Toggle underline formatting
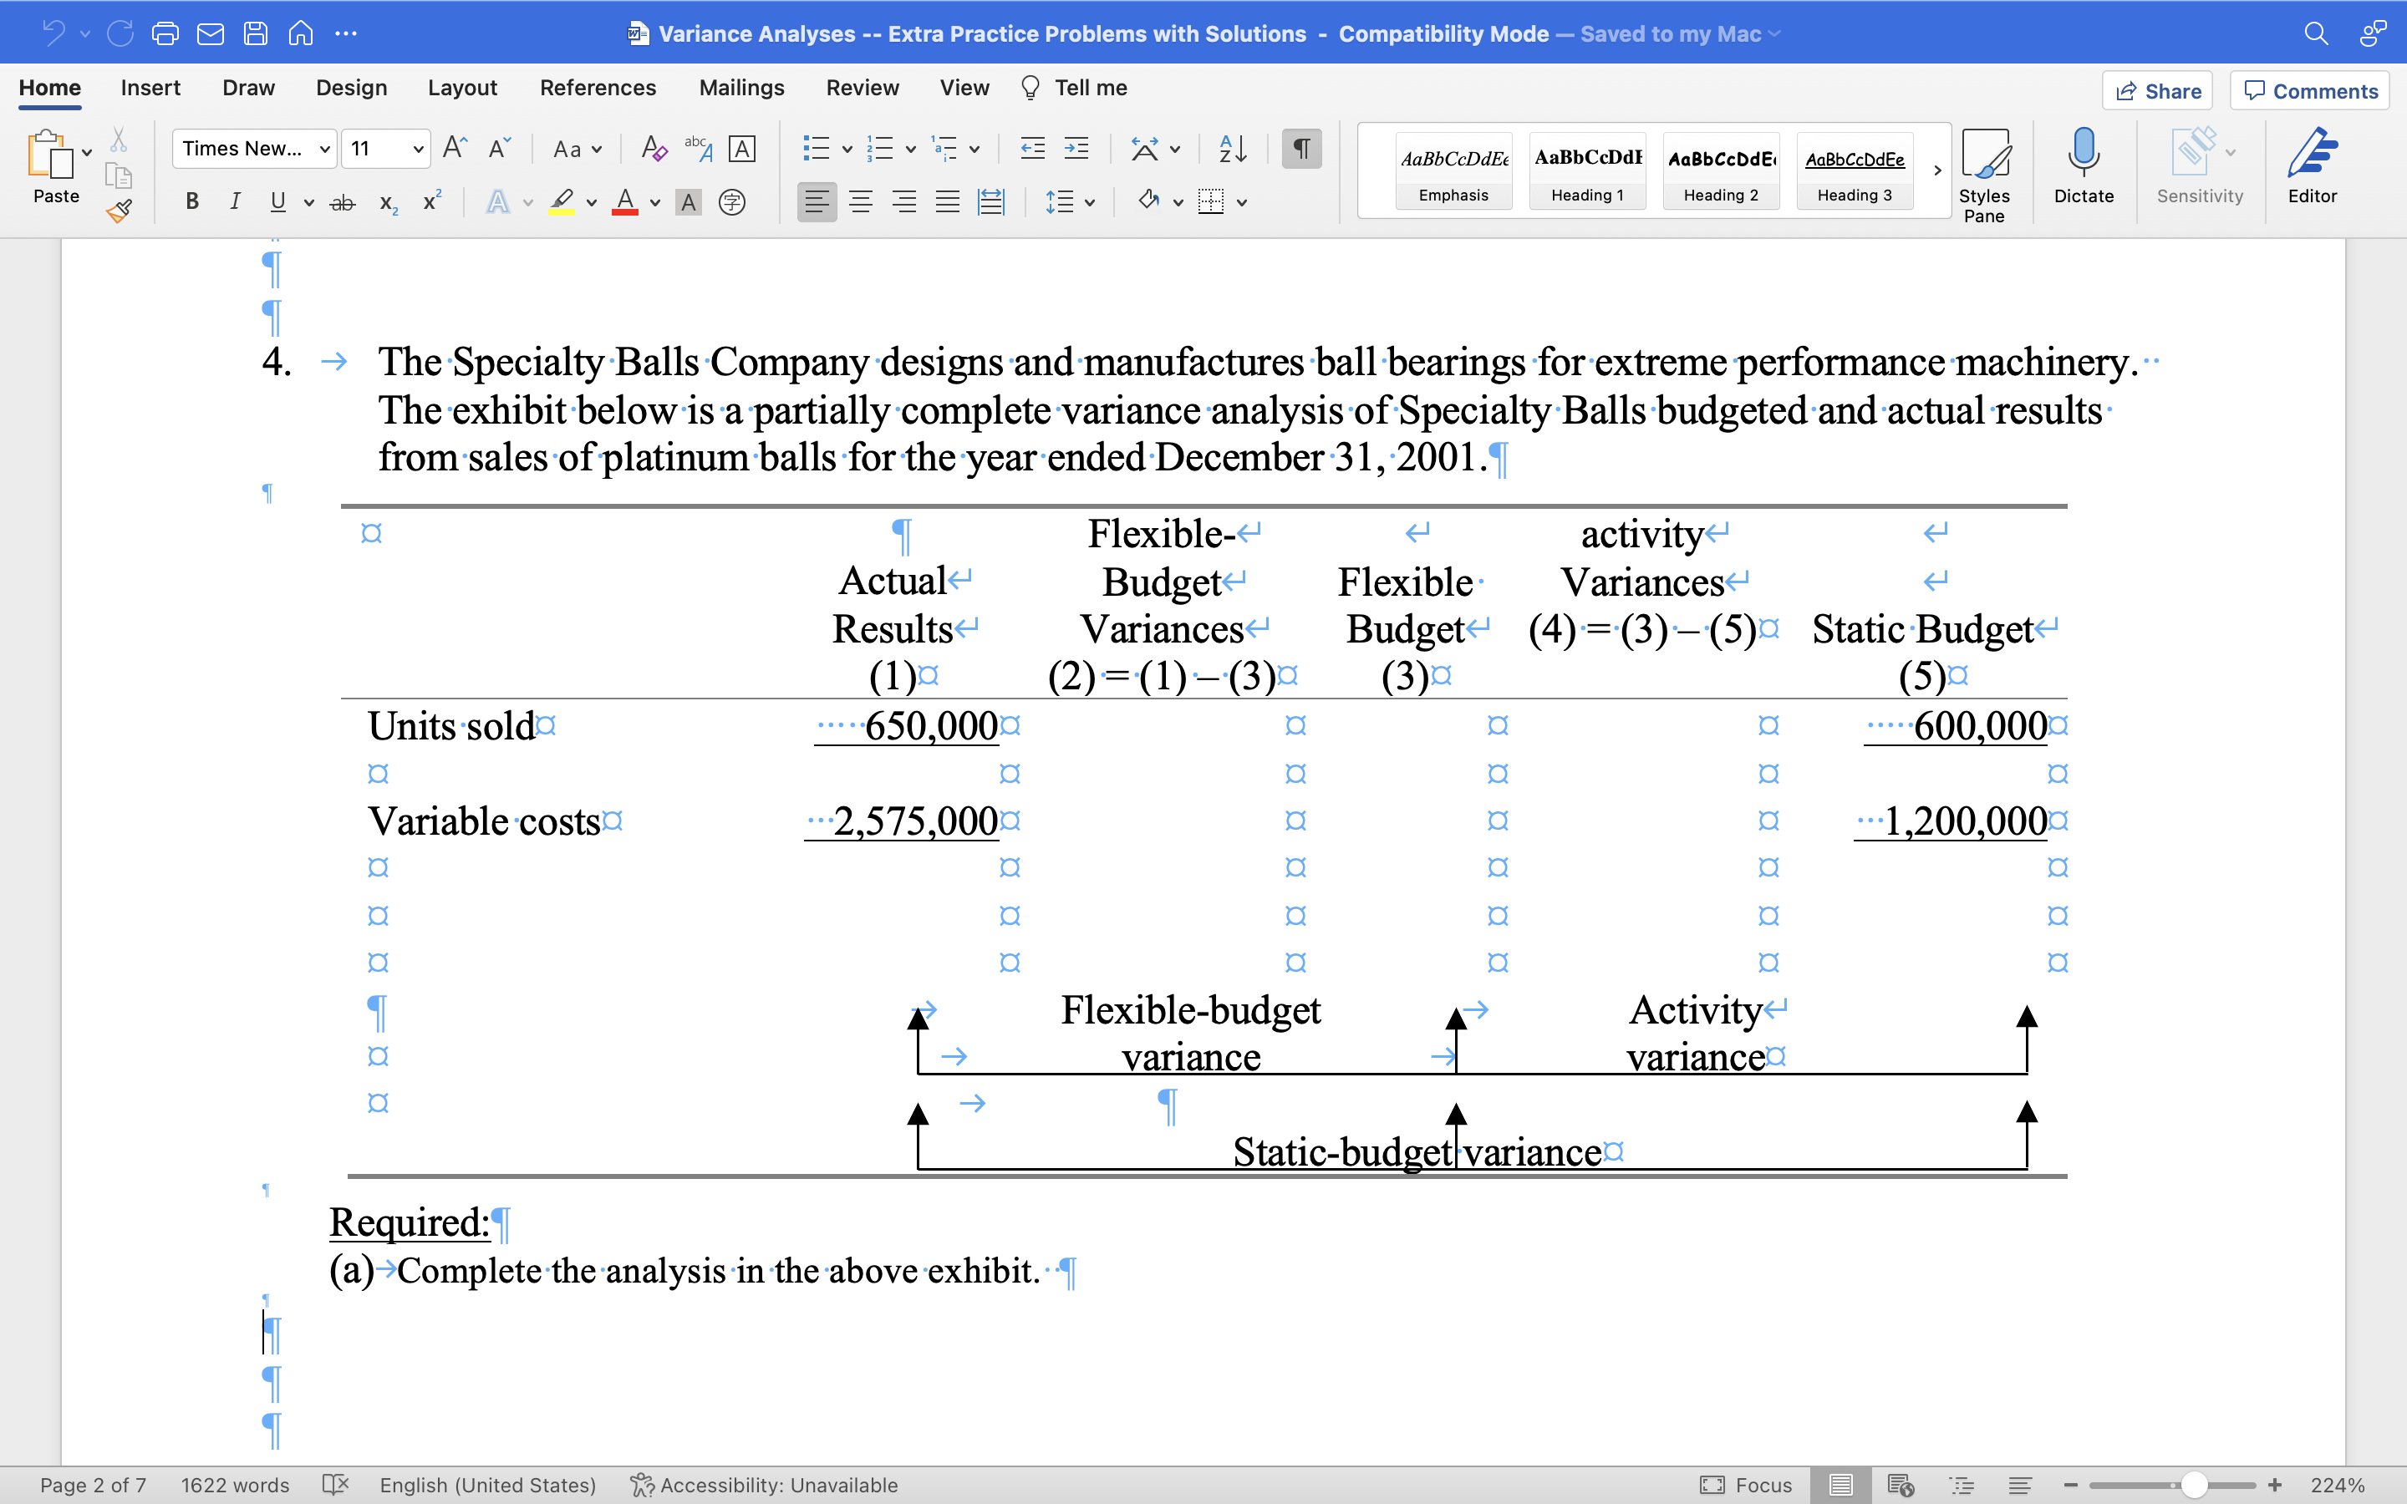 pos(277,201)
